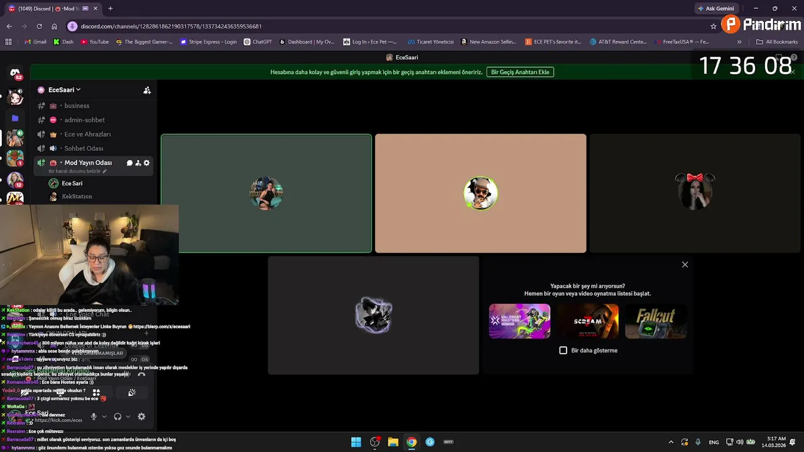
Task: Focus participant tile with red bow avatar
Action: coord(695,193)
